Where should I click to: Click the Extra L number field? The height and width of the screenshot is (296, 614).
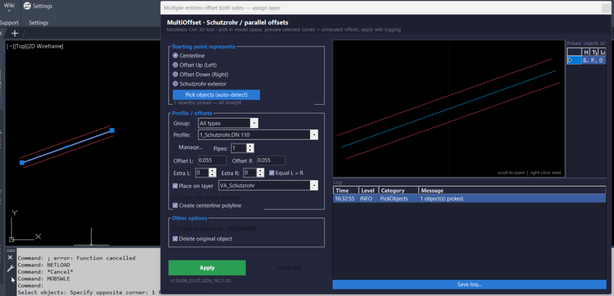pos(202,173)
